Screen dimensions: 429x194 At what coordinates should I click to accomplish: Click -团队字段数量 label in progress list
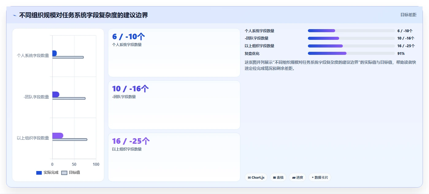pyautogui.click(x=256, y=38)
